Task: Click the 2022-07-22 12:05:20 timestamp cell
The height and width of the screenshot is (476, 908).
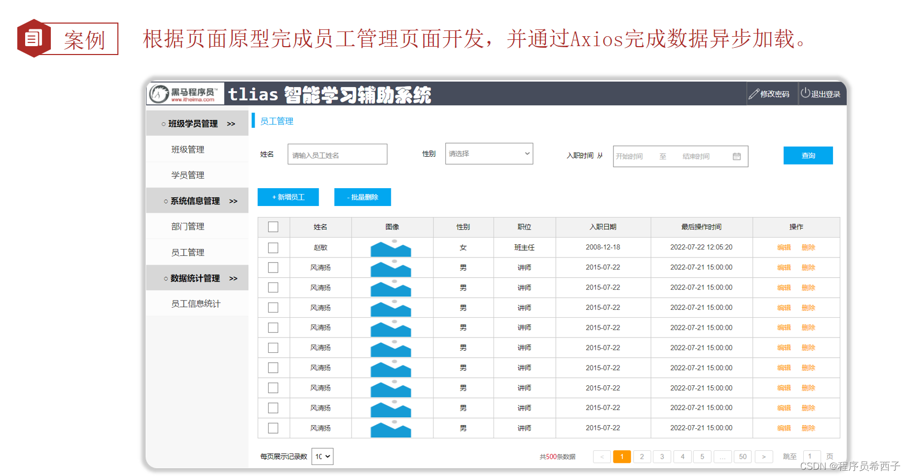Action: 701,247
